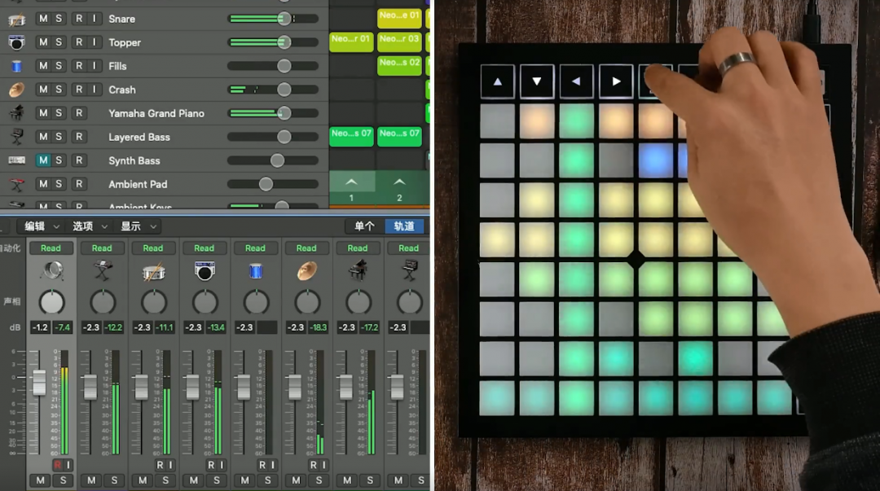Switch to the 轨道 mixer view
Viewport: 880px width, 491px height.
pos(404,226)
